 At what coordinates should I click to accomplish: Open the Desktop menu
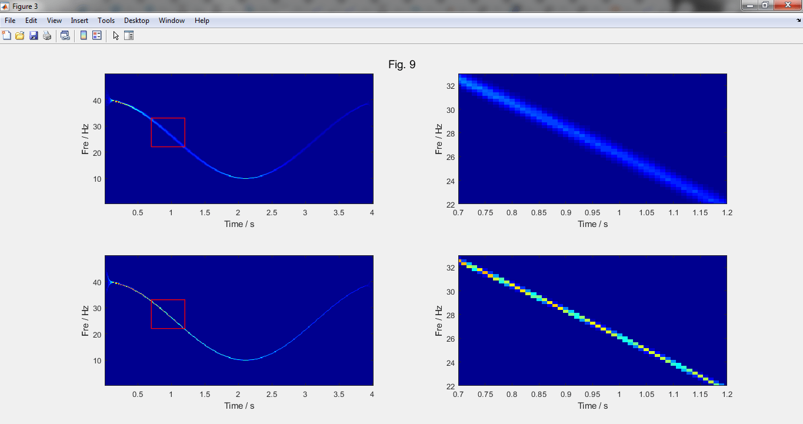[136, 21]
